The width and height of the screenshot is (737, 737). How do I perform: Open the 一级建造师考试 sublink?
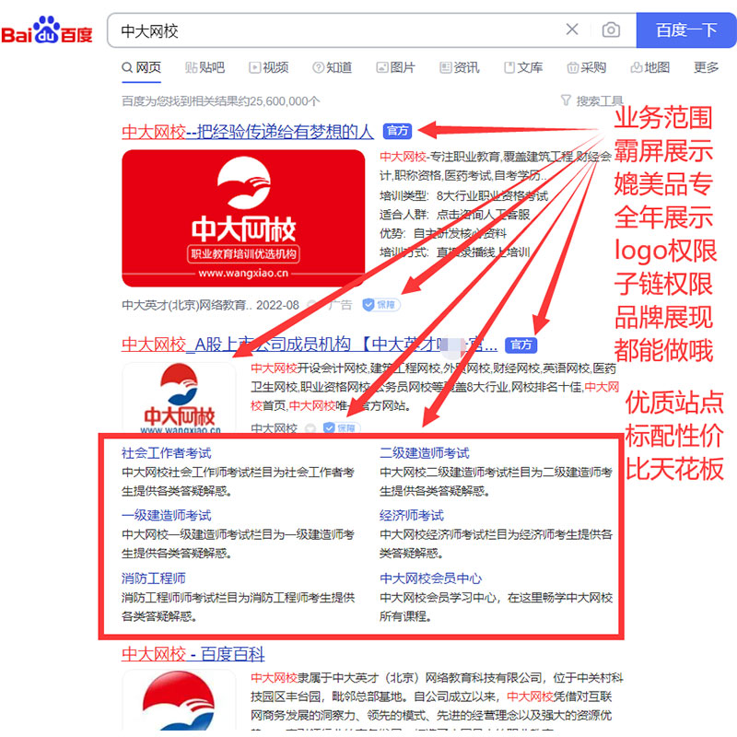tap(167, 515)
